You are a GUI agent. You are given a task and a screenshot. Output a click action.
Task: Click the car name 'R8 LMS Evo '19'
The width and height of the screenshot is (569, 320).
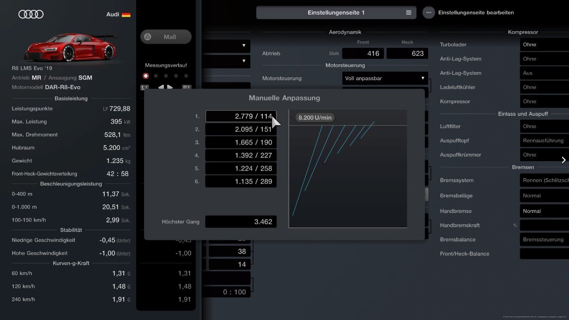(31, 68)
